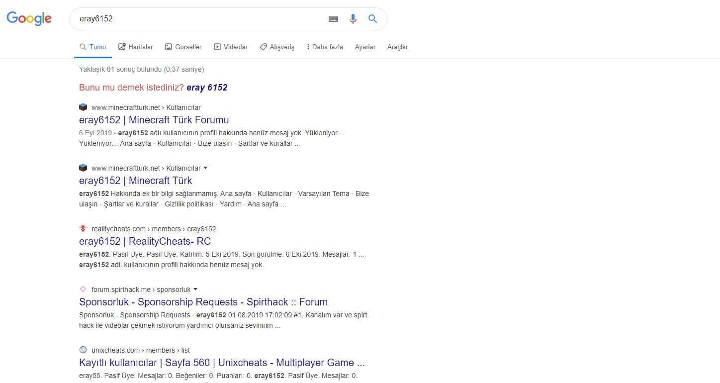Expand the Daha fazla menu
Screen dimensions: 720x383
tap(325, 47)
